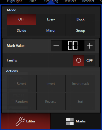Select the Every mode

coord(51,19)
